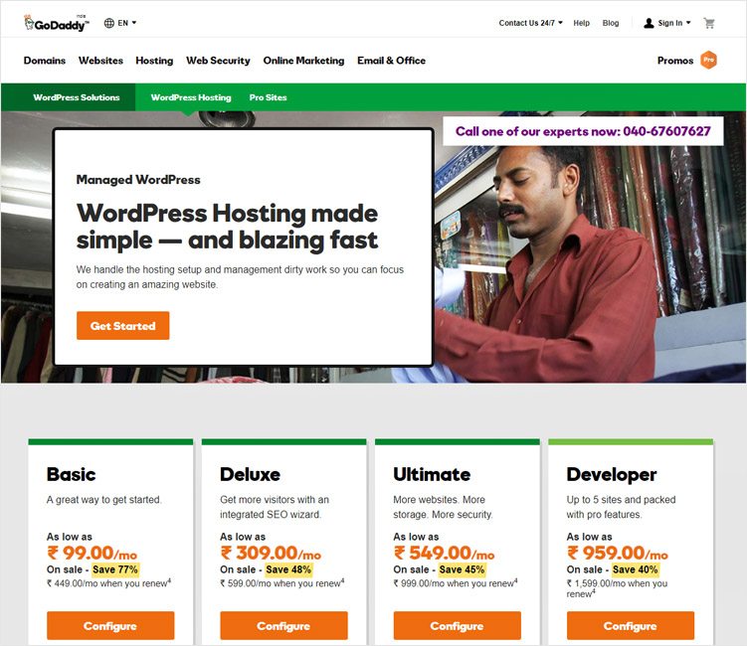Click the Developer plan heading
The width and height of the screenshot is (747, 646).
(x=612, y=475)
